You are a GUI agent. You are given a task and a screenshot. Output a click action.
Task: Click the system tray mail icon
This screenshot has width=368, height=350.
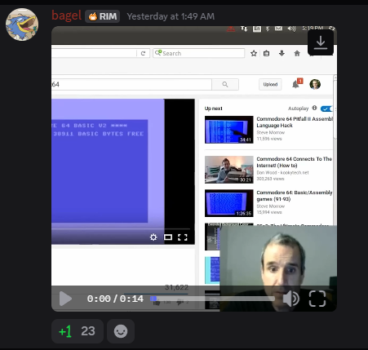point(278,29)
